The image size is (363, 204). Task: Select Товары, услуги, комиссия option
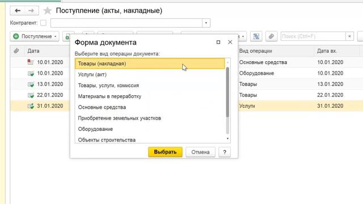click(150, 86)
